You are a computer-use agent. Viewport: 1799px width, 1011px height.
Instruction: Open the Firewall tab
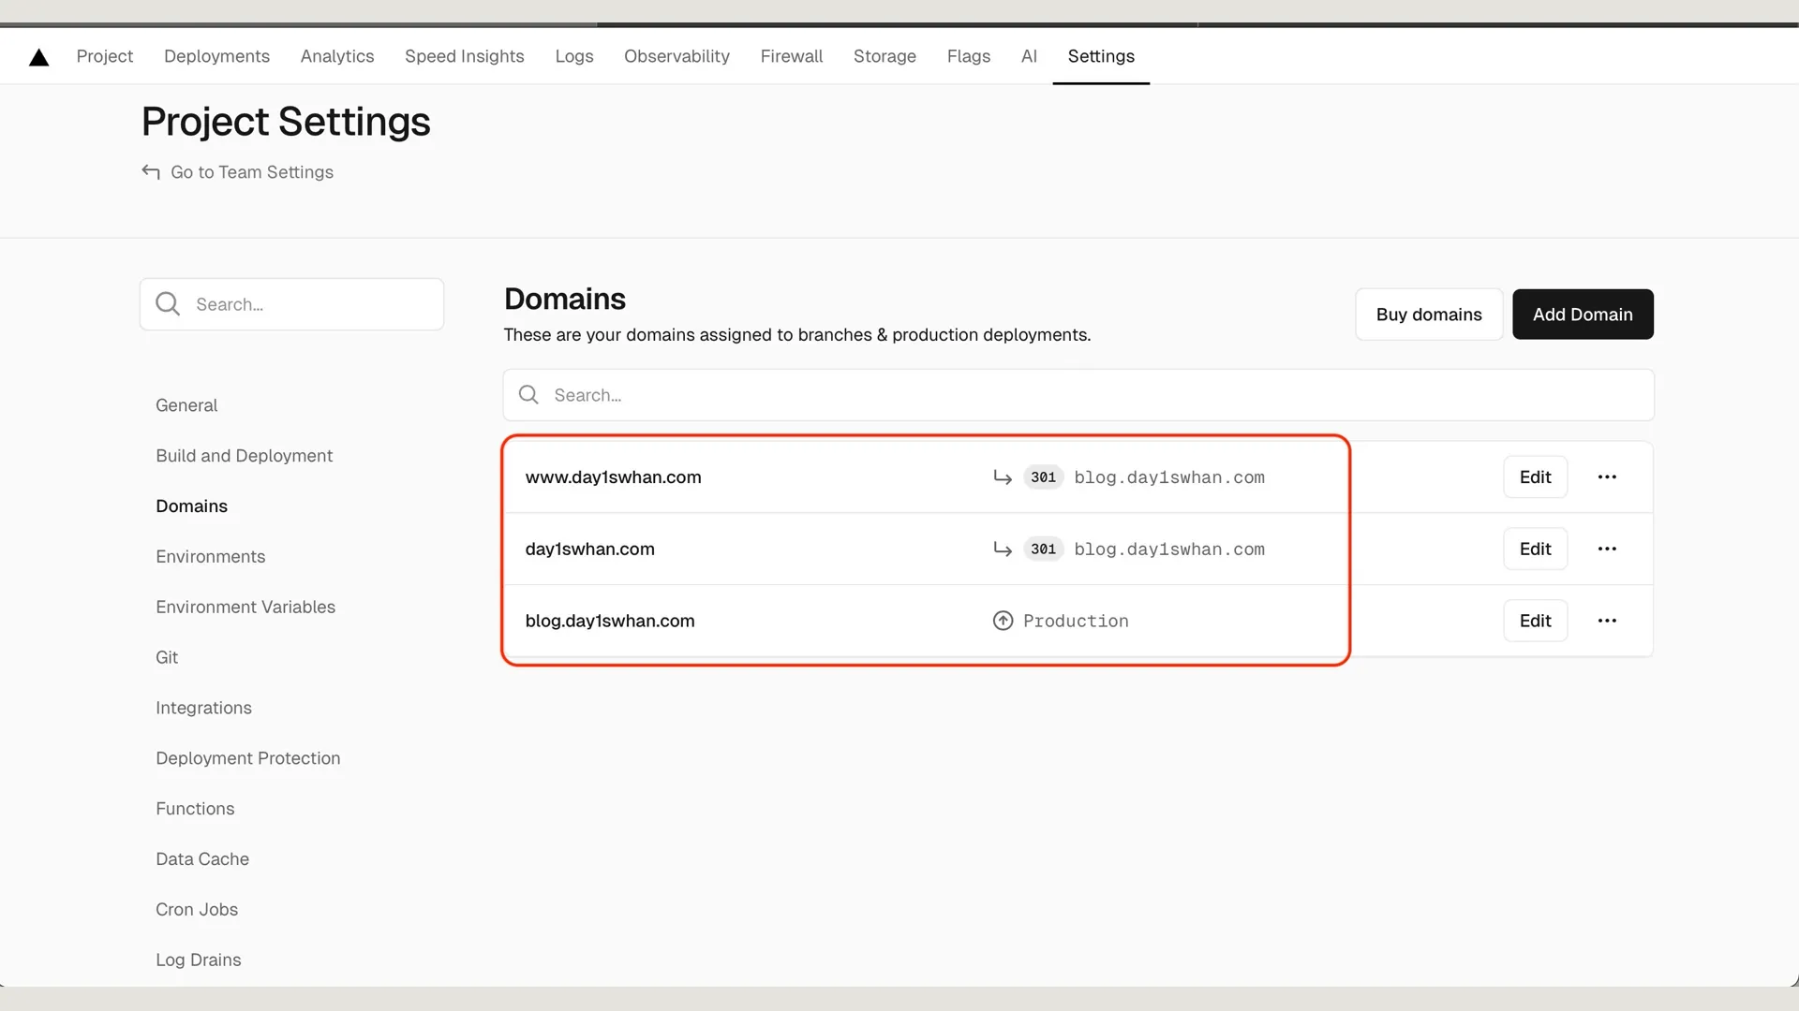pos(792,56)
